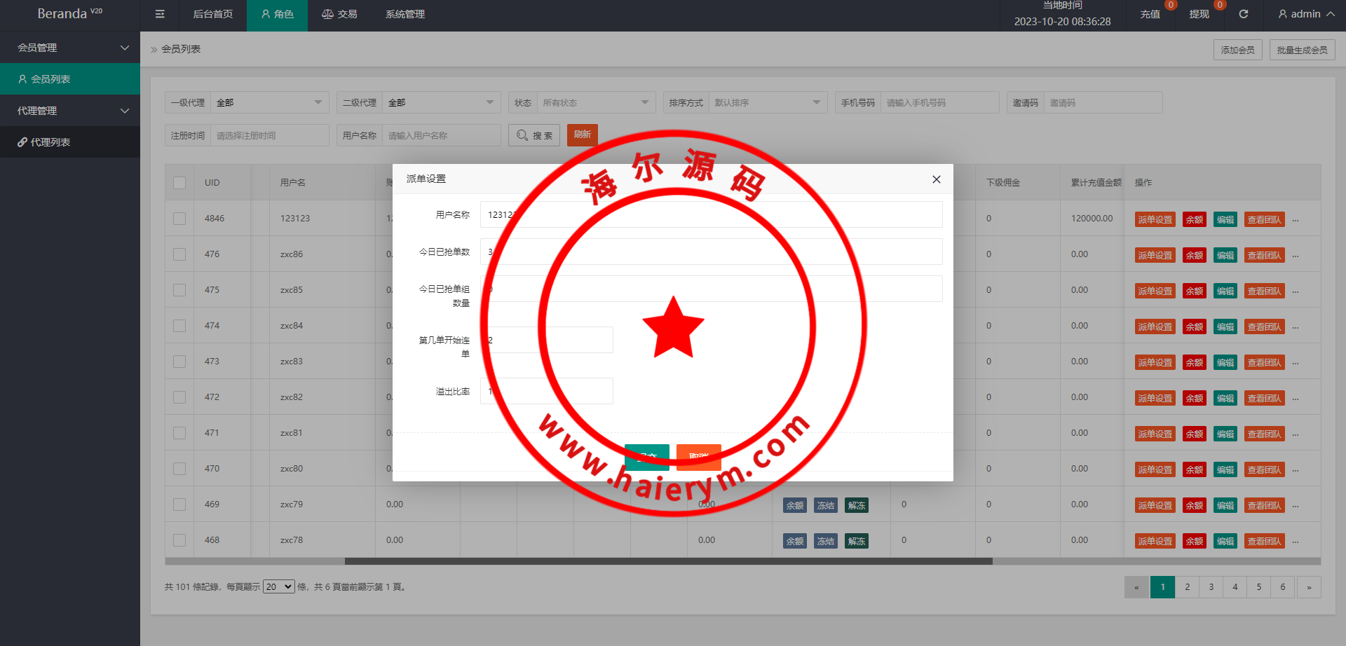The width and height of the screenshot is (1346, 646).
Task: Open 代理列表 in sidebar
Action: pos(70,142)
